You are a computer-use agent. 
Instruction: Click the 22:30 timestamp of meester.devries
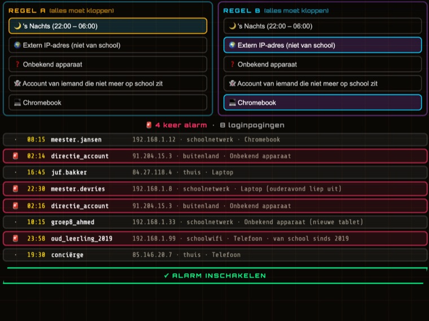[x=36, y=189]
